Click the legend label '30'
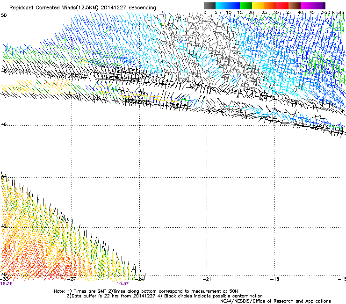 (276, 13)
